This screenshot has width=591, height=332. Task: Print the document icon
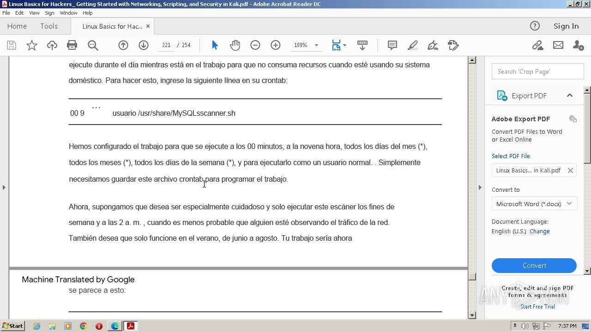tap(72, 45)
